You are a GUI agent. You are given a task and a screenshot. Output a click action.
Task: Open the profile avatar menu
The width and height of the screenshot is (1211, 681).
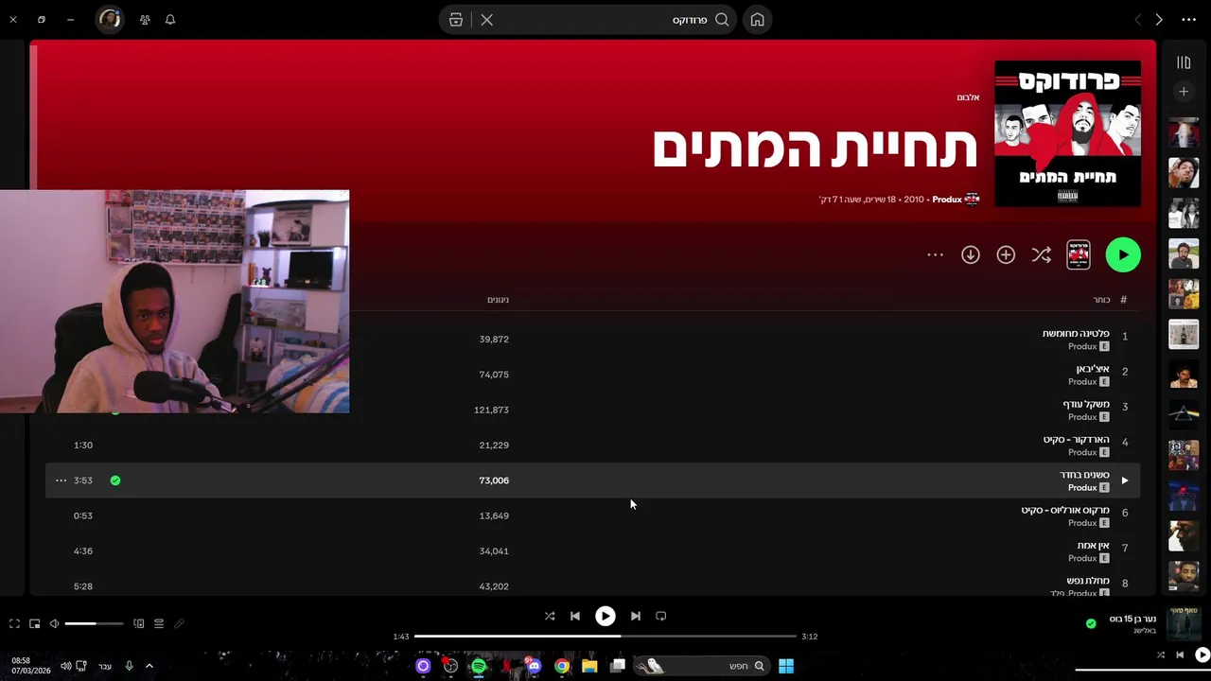[110, 20]
